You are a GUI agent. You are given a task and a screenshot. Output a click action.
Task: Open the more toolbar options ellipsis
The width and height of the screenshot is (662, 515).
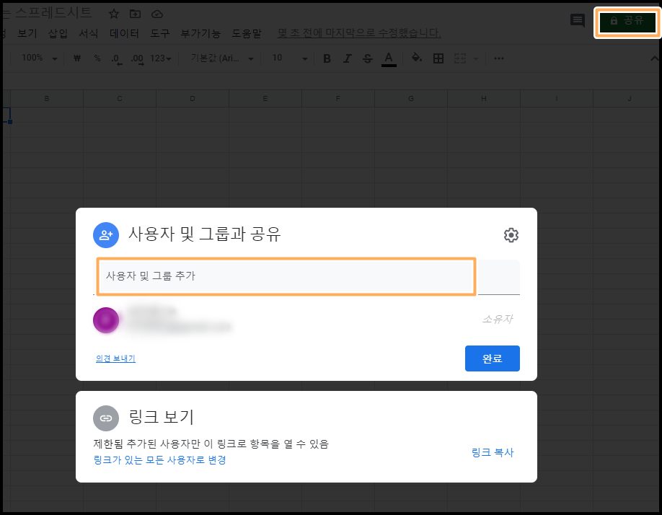[499, 58]
